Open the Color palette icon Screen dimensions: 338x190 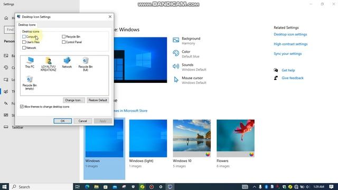176,53
